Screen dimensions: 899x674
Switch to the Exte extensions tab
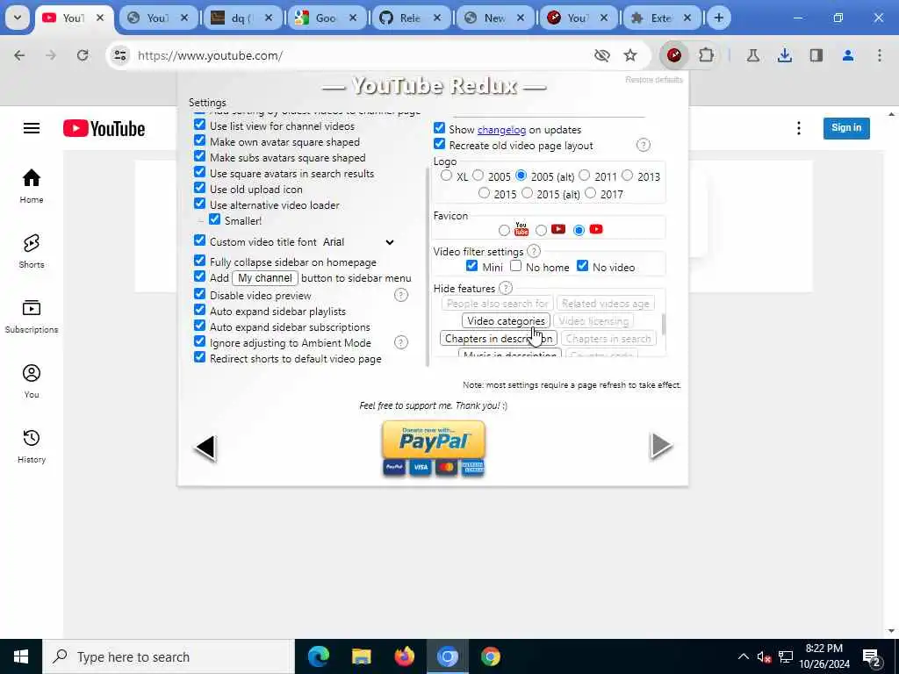[660, 18]
